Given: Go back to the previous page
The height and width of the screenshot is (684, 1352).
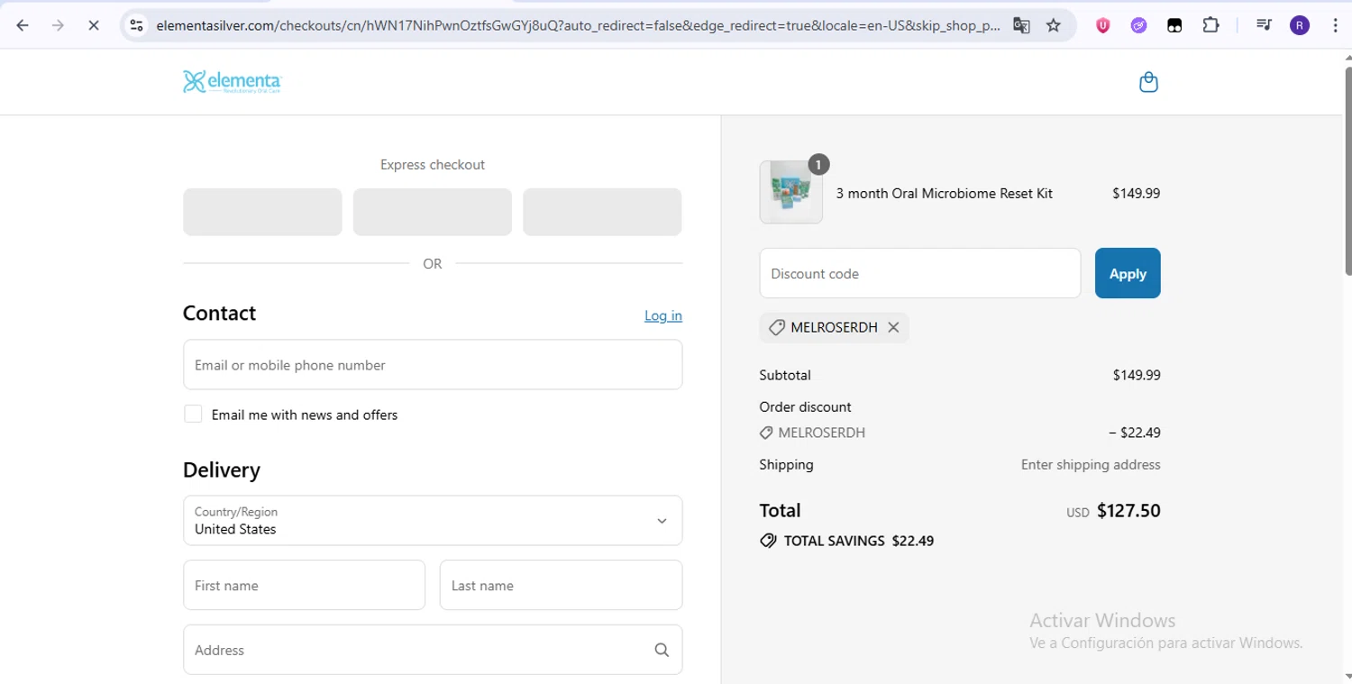Looking at the screenshot, I should coord(23,25).
